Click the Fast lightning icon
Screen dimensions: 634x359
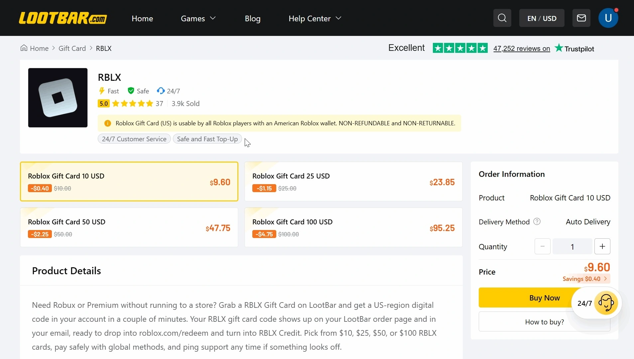[x=102, y=91]
